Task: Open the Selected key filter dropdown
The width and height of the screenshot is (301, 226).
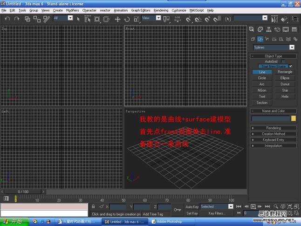Action: 231,206
